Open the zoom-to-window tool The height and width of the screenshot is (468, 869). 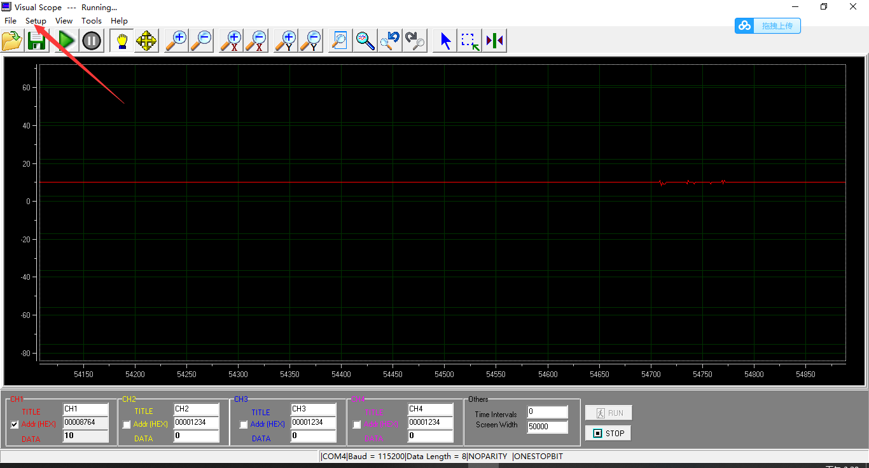[339, 40]
